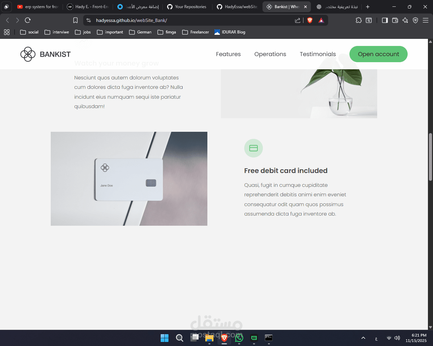Go back to the previous page
433x346 pixels.
coord(7,20)
